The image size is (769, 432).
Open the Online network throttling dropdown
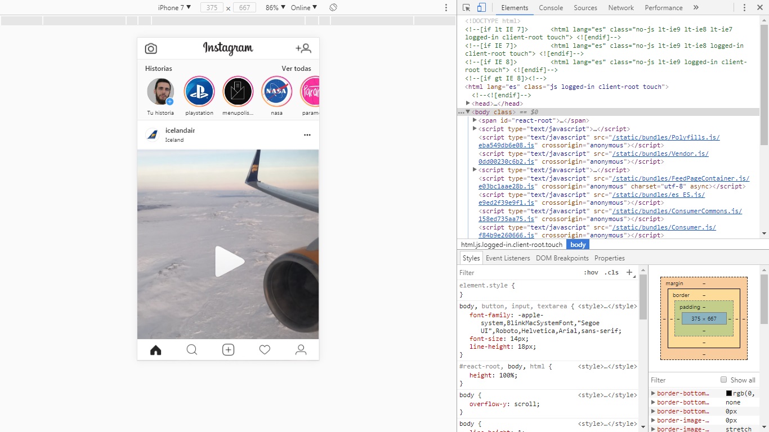tap(303, 7)
